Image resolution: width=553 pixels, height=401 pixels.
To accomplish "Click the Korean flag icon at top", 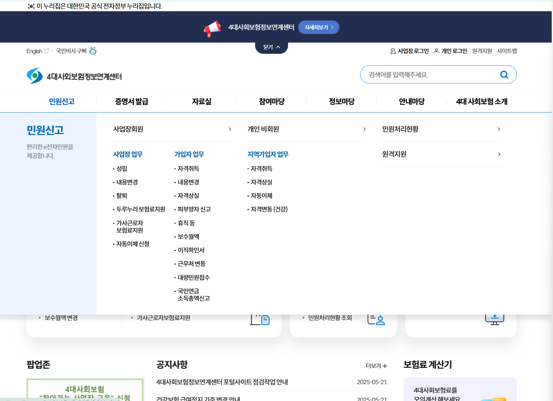I will point(31,6).
